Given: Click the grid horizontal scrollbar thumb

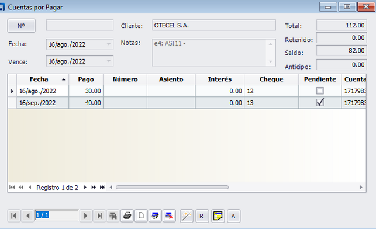Looking at the screenshot, I should point(172,188).
